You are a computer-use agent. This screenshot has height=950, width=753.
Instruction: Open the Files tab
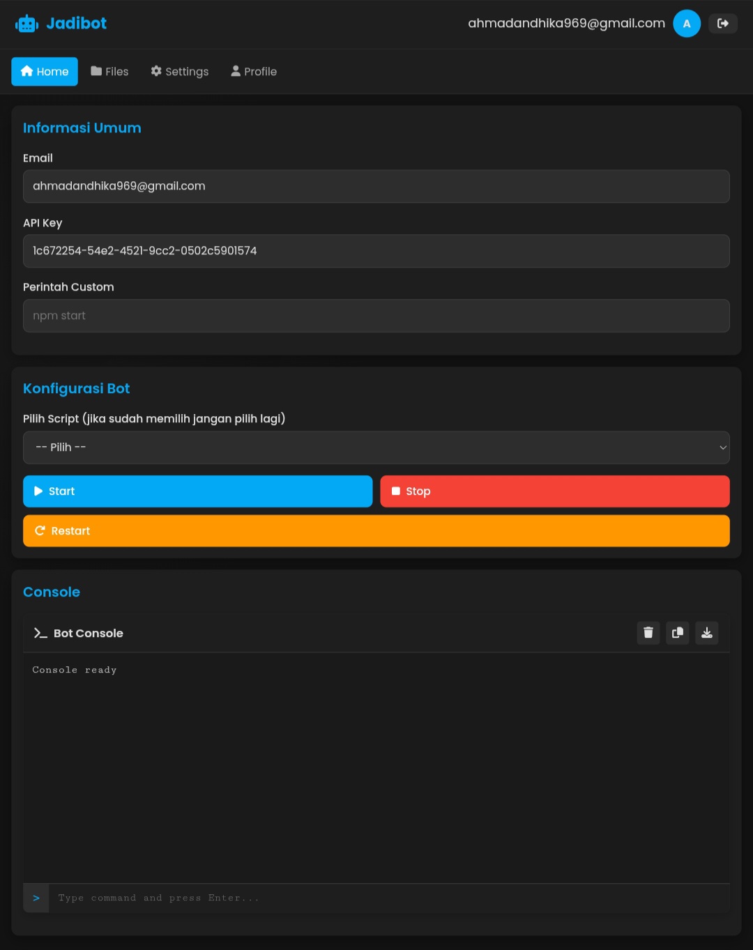(109, 72)
